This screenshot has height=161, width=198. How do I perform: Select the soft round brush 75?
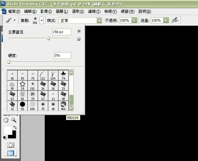pyautogui.click(x=43, y=106)
